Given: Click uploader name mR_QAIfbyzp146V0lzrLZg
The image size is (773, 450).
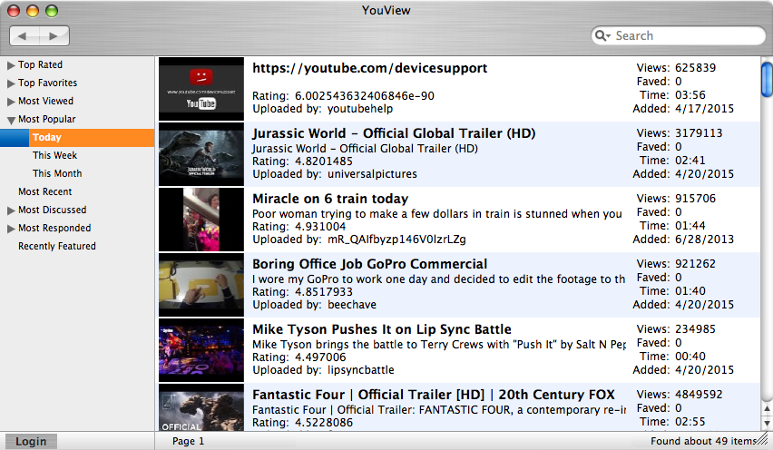Looking at the screenshot, I should [396, 240].
